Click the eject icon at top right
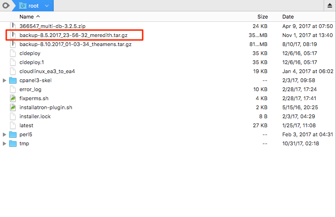Image resolution: width=336 pixels, height=217 pixels. click(x=330, y=6)
